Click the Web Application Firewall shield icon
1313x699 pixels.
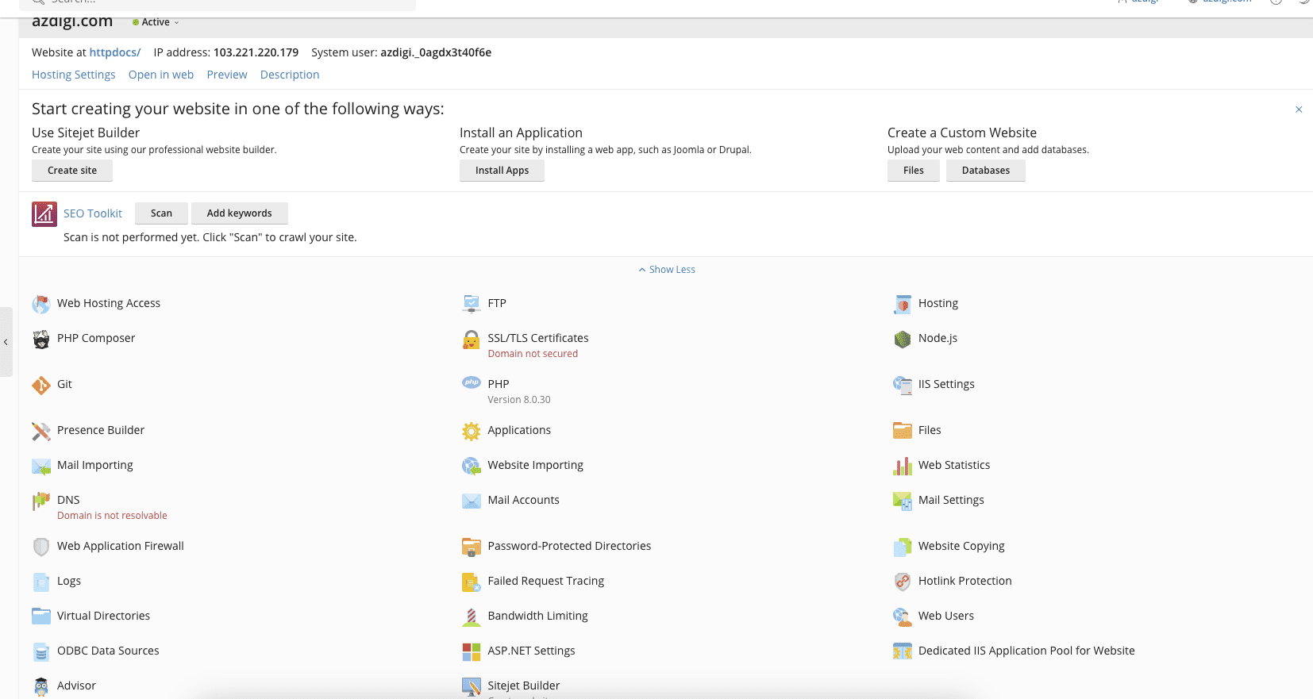(41, 547)
